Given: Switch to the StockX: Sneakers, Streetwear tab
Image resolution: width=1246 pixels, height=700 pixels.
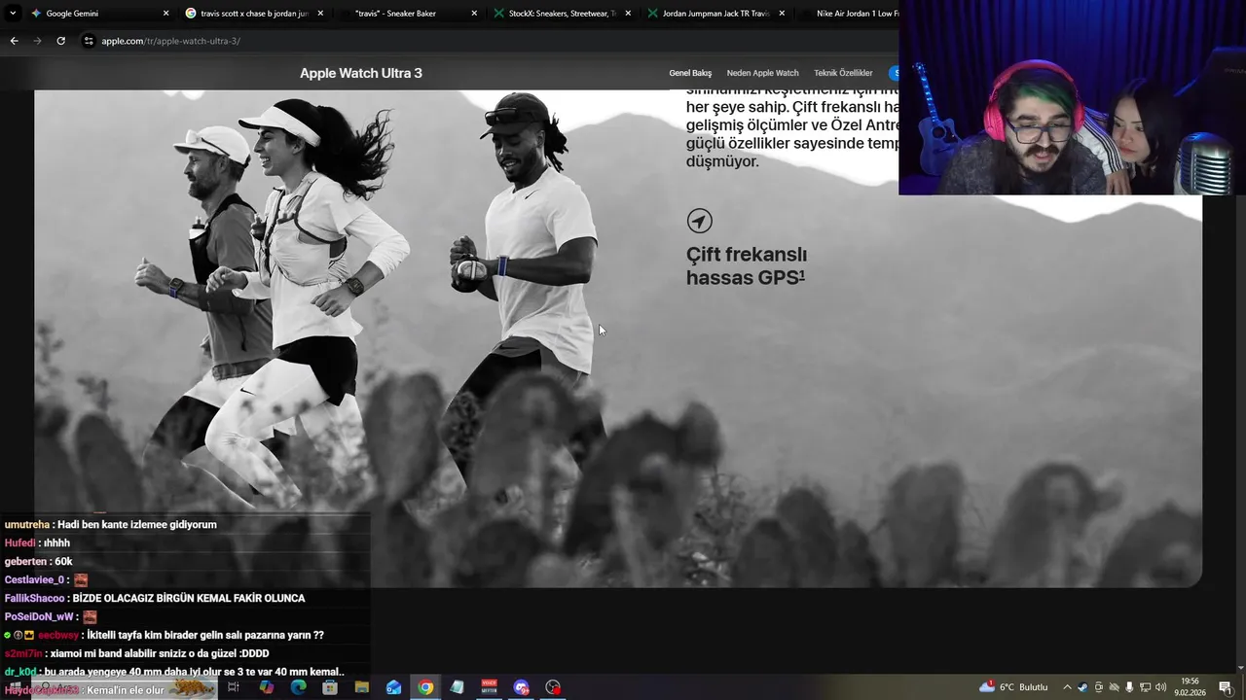Looking at the screenshot, I should pos(561,14).
